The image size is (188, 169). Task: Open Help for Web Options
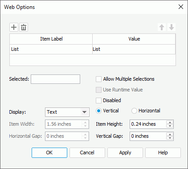pyautogui.click(x=163, y=153)
